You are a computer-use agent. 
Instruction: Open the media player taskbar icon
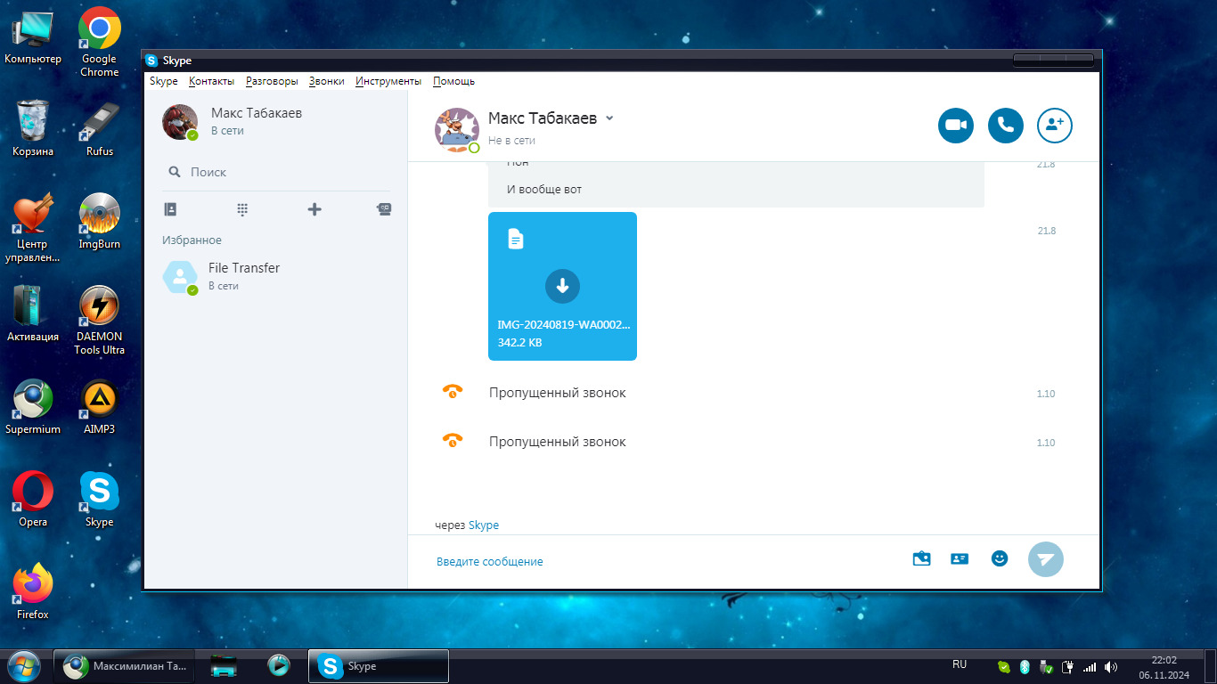[x=279, y=665]
